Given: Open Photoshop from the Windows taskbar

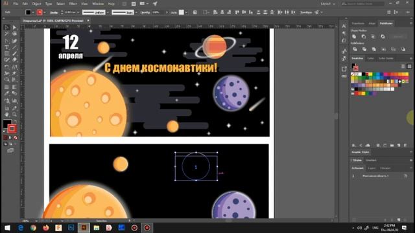Looking at the screenshot, I should [x=71, y=227].
